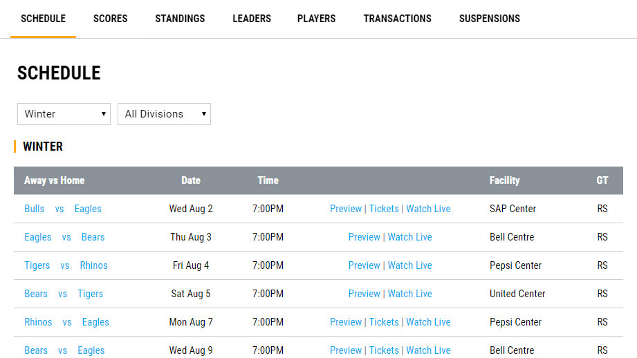Select the Players tab

point(316,19)
